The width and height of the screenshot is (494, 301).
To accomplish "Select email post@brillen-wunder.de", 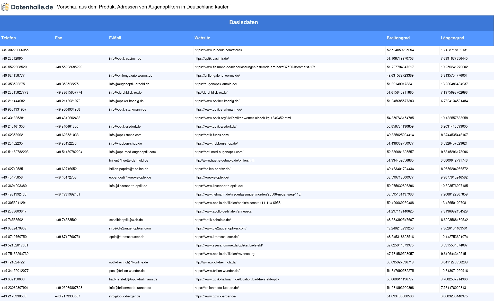I will [x=127, y=271].
